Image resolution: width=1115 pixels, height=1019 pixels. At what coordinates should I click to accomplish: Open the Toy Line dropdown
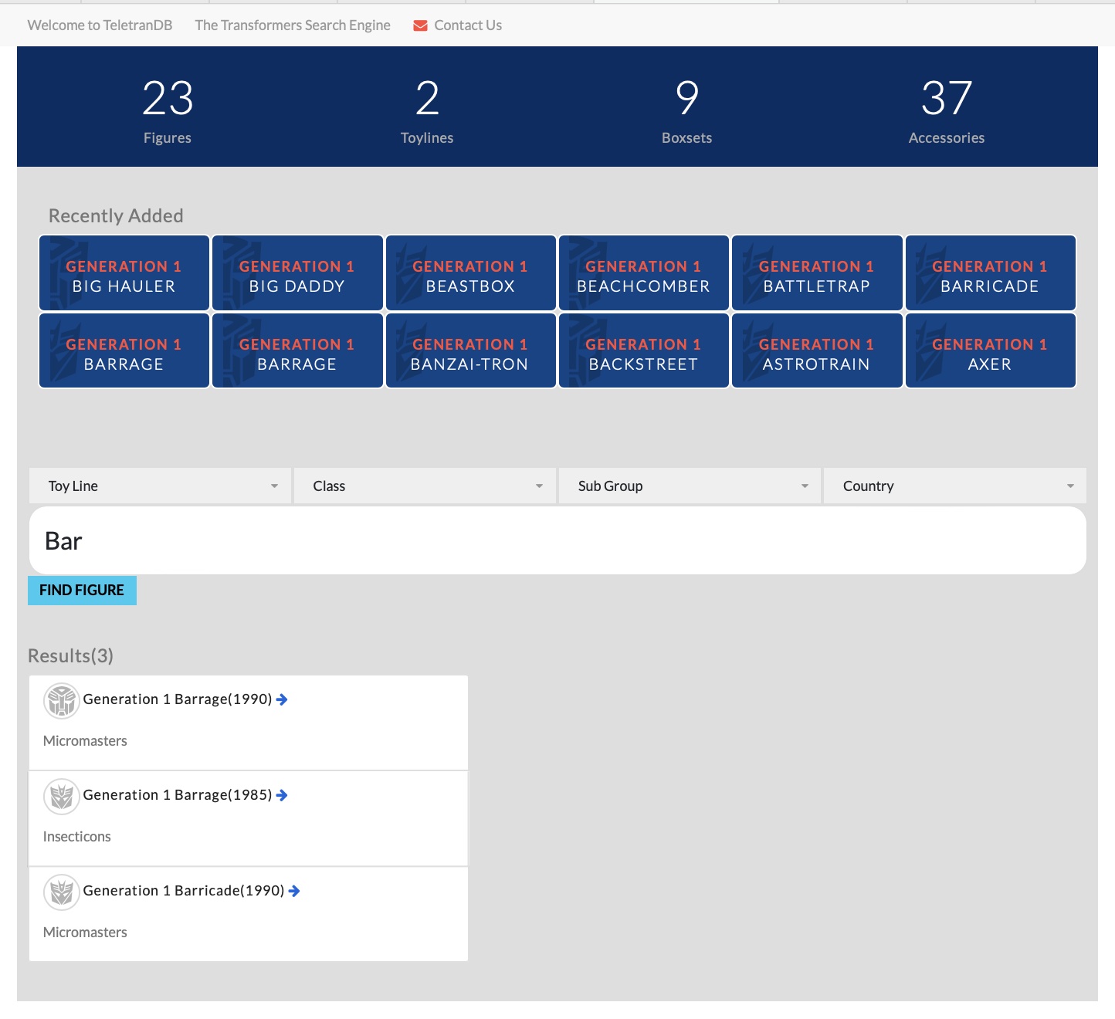coord(161,486)
